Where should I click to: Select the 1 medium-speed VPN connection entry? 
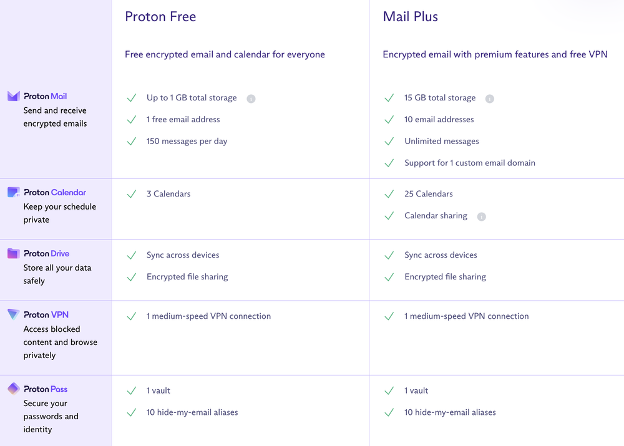(x=208, y=316)
